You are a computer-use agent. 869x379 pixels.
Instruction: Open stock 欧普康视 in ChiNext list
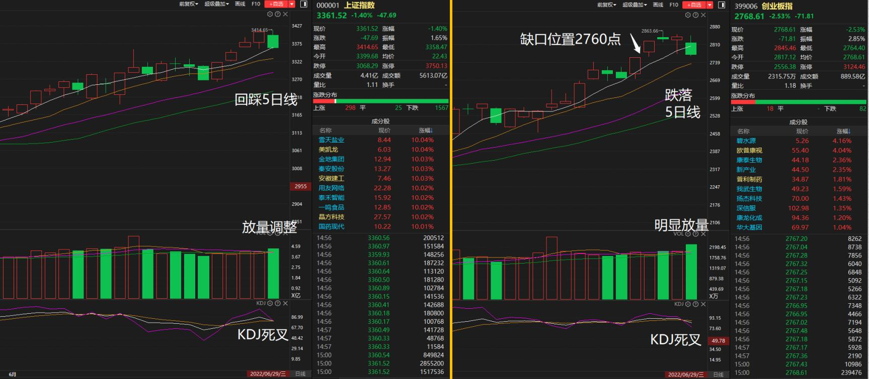[x=749, y=151]
